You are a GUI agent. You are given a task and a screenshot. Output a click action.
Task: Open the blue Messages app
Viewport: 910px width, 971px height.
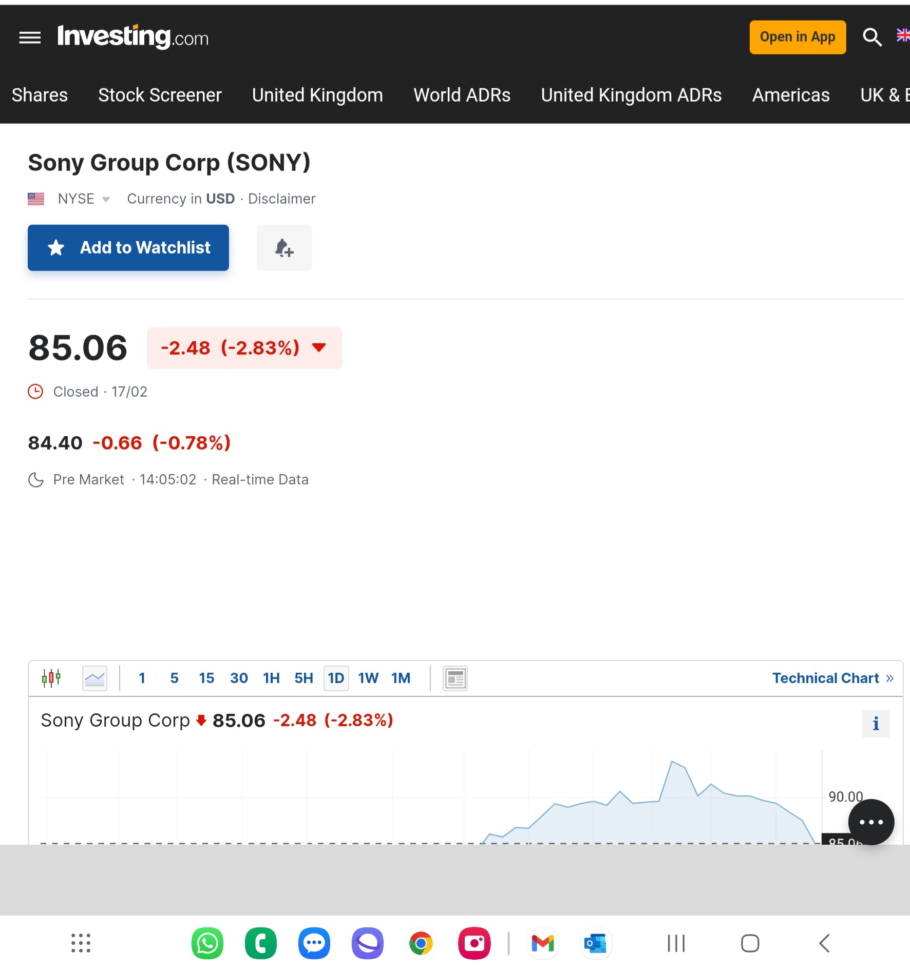[x=314, y=943]
